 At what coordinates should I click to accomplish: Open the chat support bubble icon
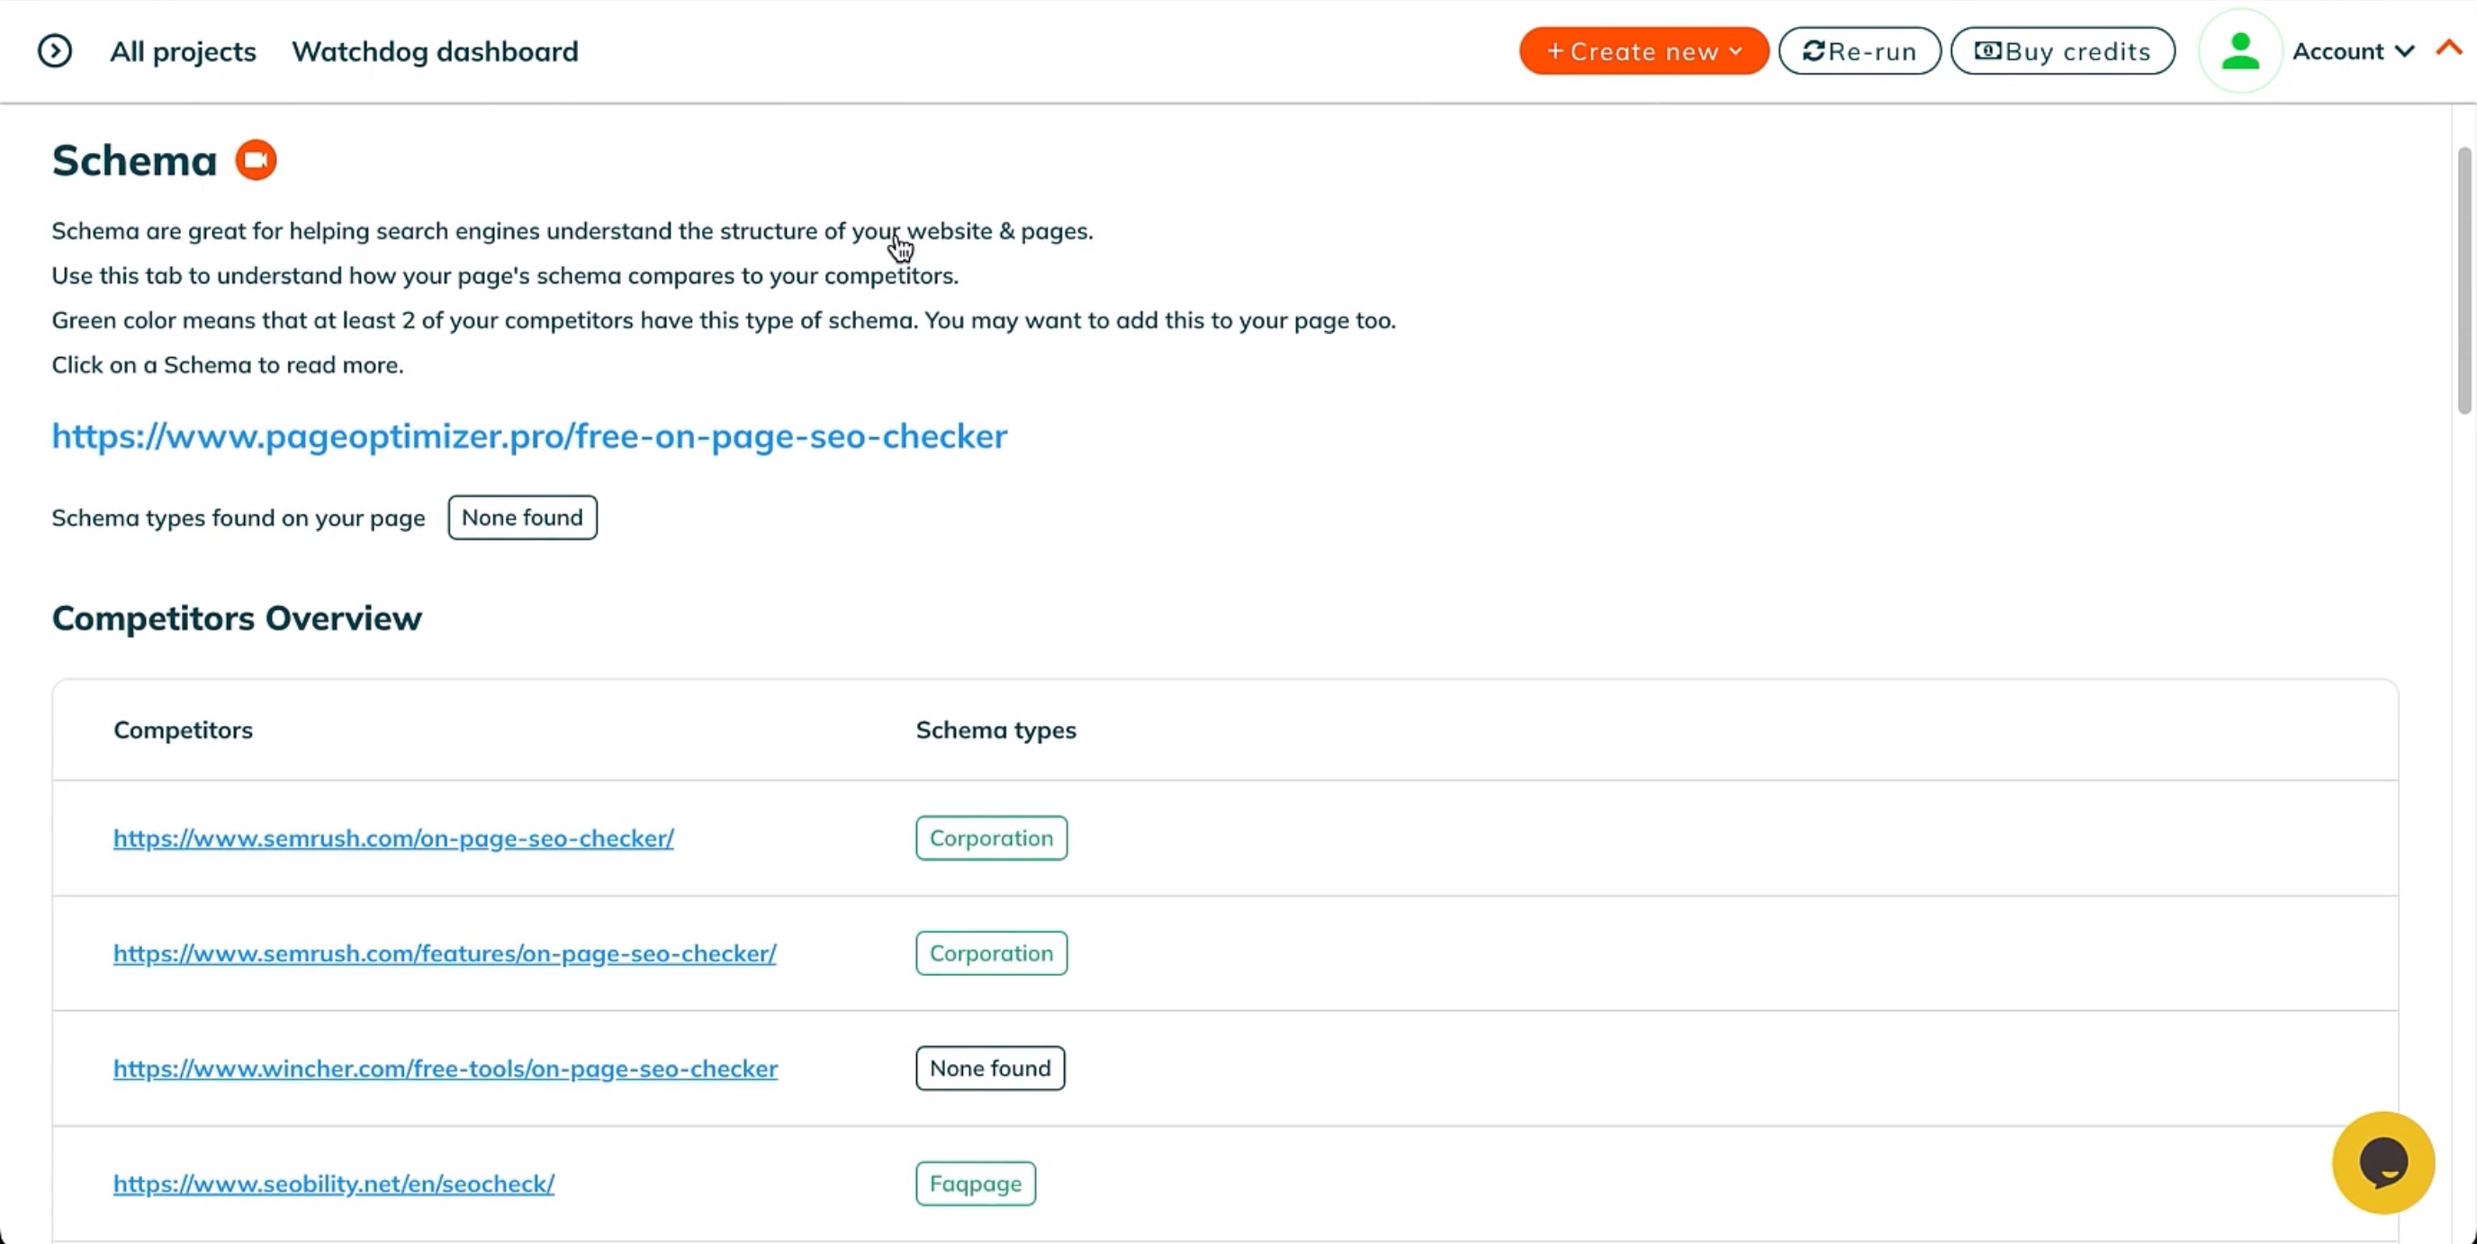click(x=2383, y=1162)
